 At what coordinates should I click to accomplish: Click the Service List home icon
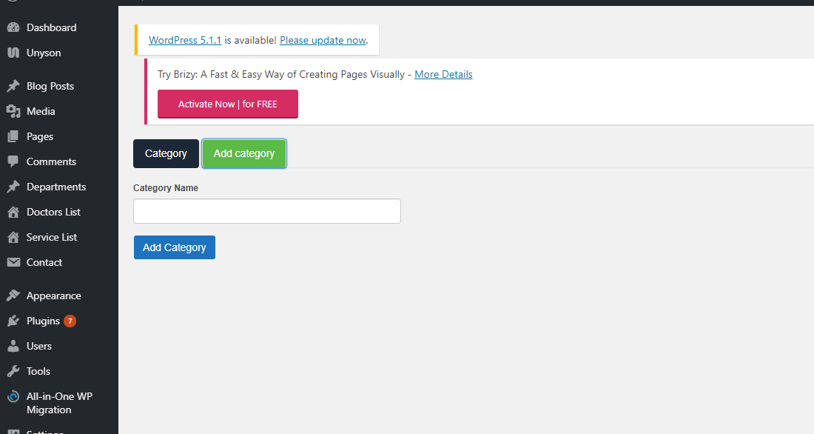[x=13, y=237]
